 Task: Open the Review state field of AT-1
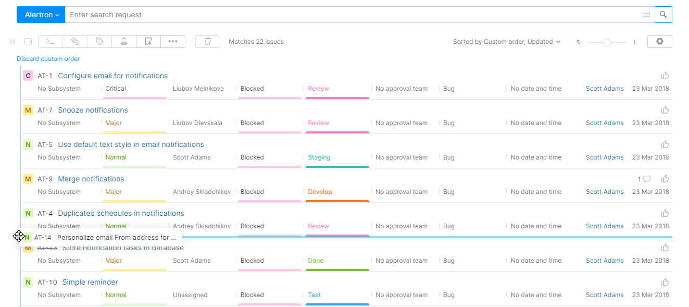click(x=318, y=89)
